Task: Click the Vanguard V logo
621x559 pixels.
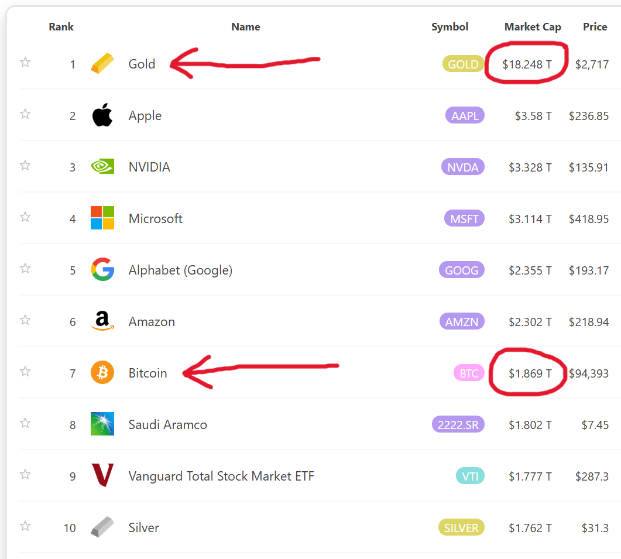Action: coord(102,476)
